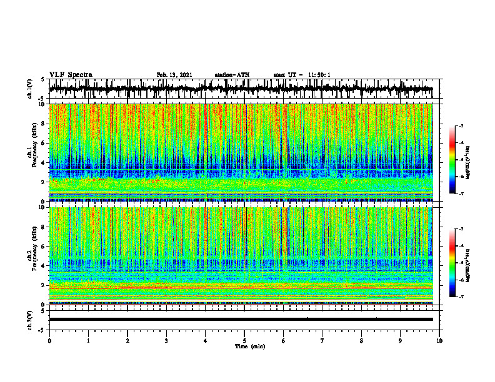
Task: Click the ch.1 color scale bar
Action: point(452,160)
